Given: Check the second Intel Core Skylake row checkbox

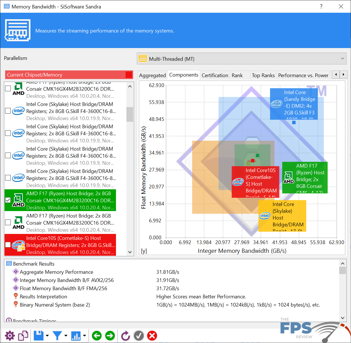Looking at the screenshot, I should [x=8, y=133].
